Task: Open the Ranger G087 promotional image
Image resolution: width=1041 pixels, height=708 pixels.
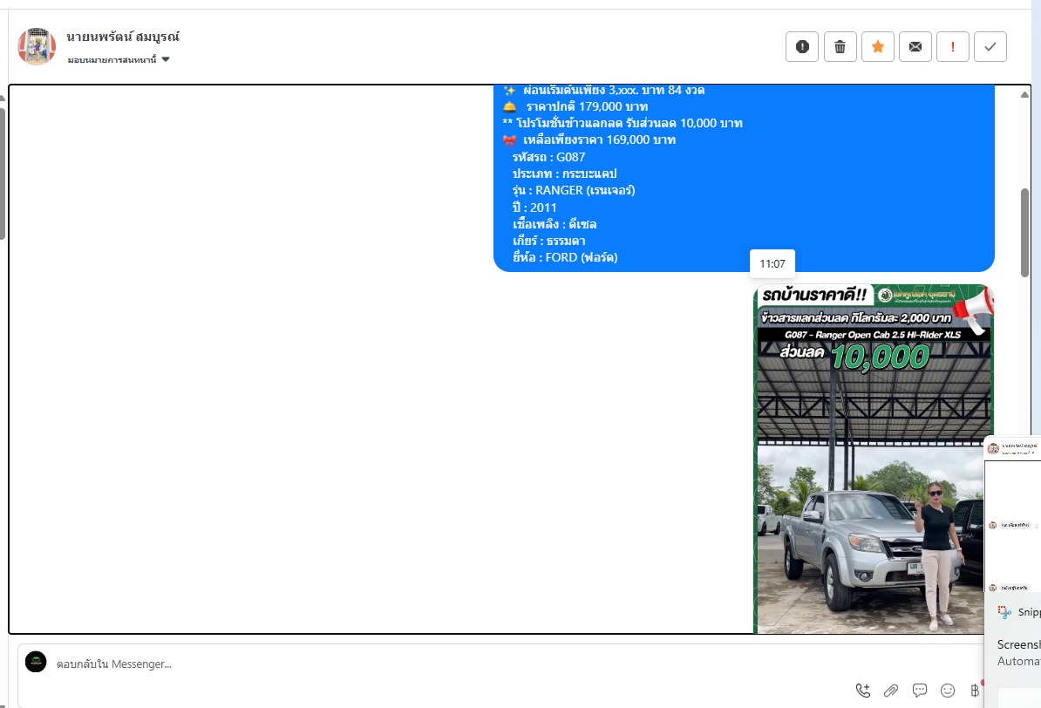Action: 874,459
